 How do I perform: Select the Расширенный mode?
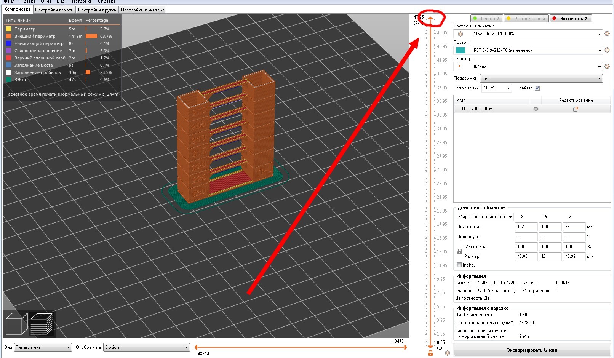click(526, 19)
